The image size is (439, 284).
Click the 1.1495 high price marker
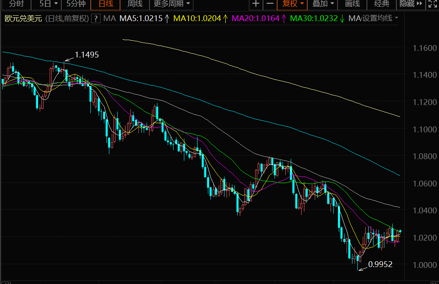pyautogui.click(x=86, y=55)
